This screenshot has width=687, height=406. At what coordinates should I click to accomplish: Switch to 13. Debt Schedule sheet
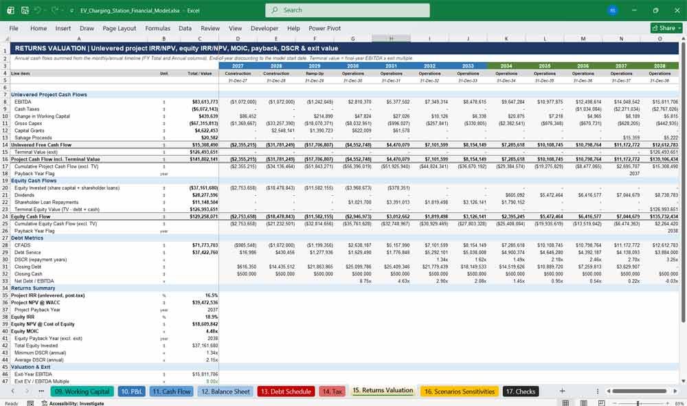tap(286, 392)
